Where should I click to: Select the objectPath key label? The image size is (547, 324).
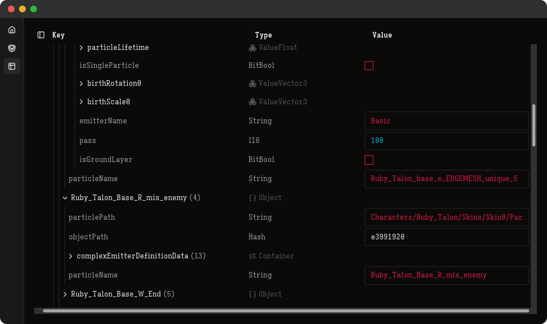click(x=88, y=237)
